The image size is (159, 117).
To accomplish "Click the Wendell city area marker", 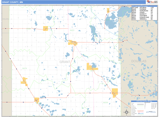I will coord(46,28).
